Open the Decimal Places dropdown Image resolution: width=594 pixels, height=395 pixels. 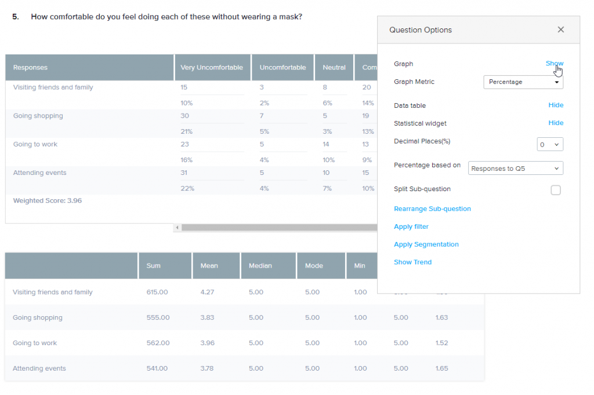pos(549,144)
